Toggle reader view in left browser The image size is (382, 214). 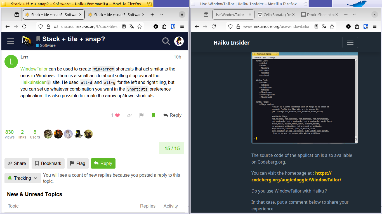124,26
